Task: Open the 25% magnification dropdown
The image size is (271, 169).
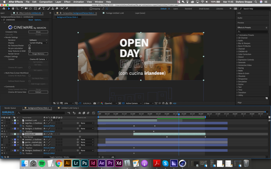Action: coord(69,103)
